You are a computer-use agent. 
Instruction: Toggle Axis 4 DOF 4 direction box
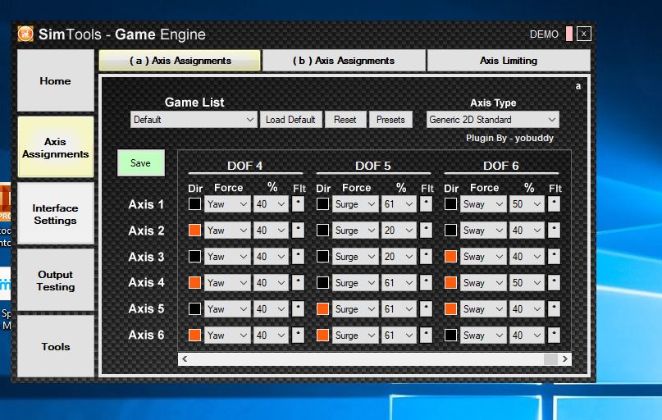click(x=194, y=282)
